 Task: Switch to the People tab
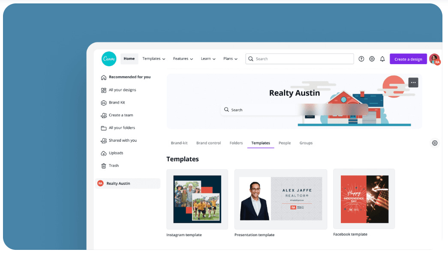click(285, 143)
